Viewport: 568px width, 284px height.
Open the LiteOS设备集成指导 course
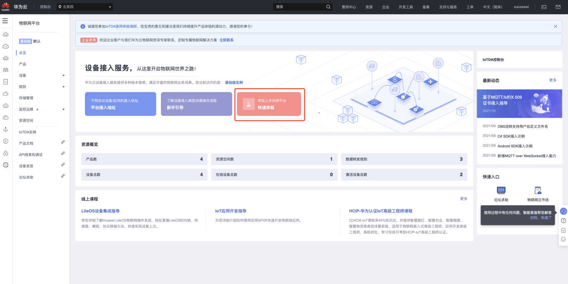100,211
